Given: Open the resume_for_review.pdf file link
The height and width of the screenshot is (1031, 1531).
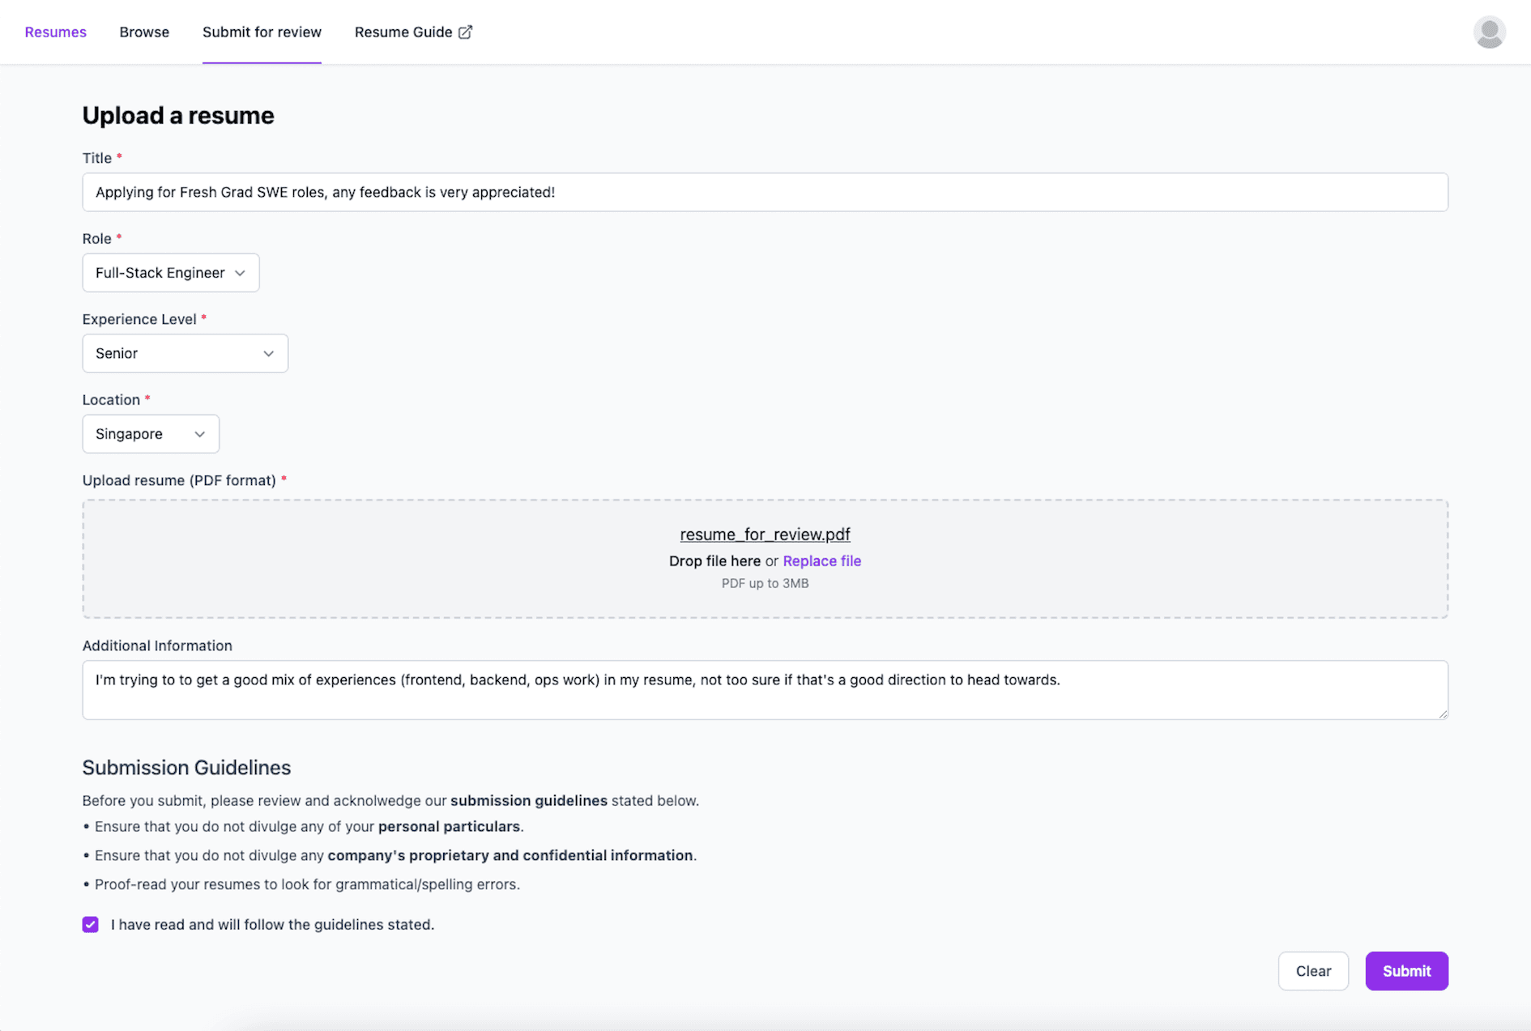Looking at the screenshot, I should (x=765, y=535).
